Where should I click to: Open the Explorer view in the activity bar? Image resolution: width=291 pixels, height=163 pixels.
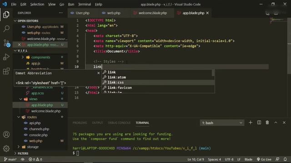[x=6, y=14]
